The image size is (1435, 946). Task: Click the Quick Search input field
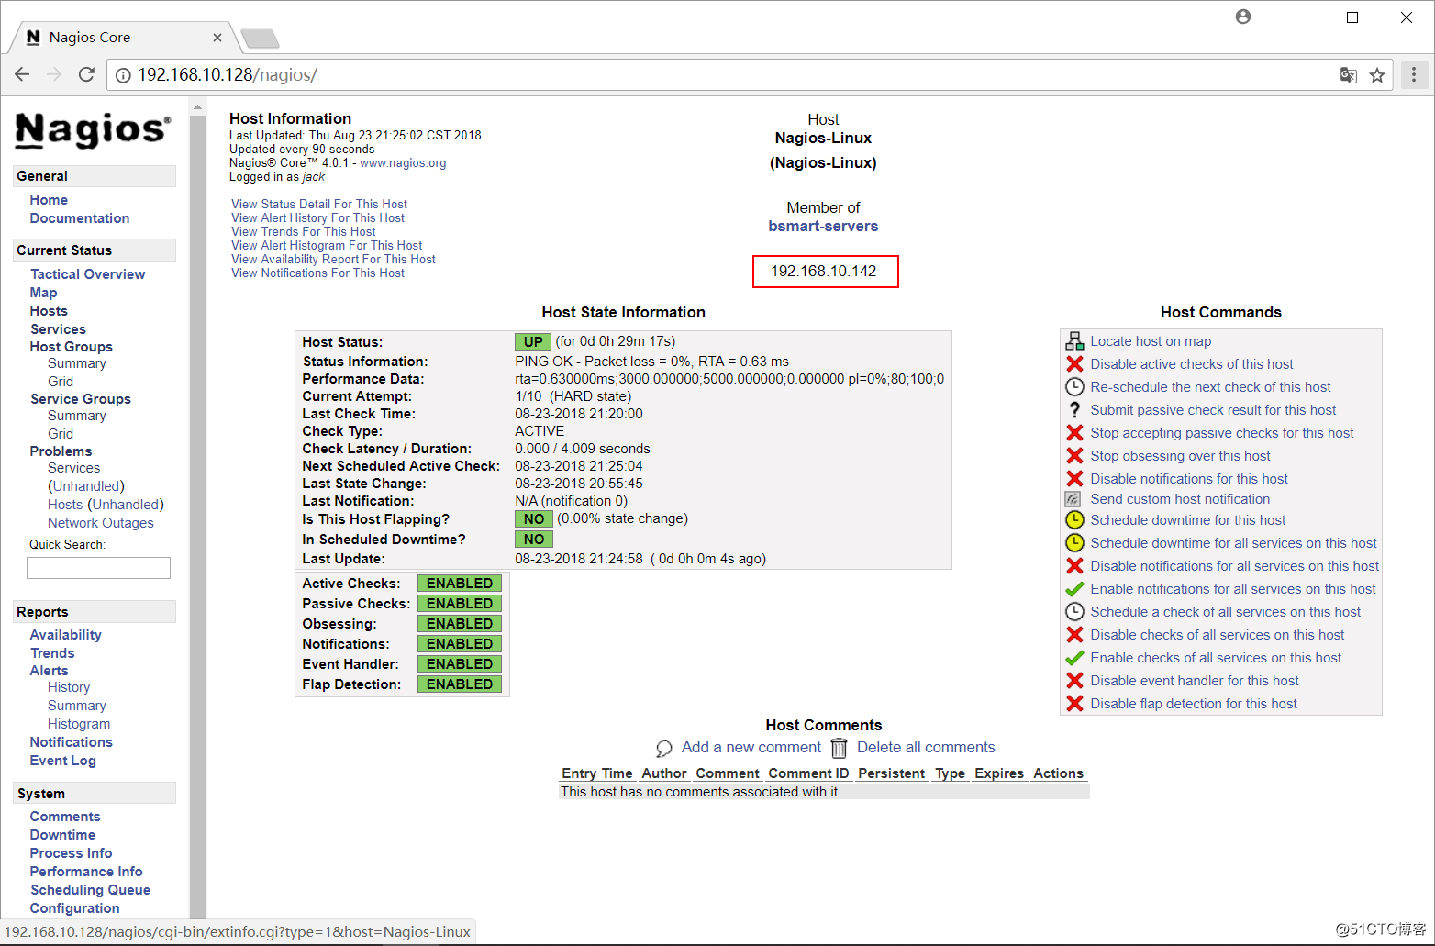(x=98, y=568)
